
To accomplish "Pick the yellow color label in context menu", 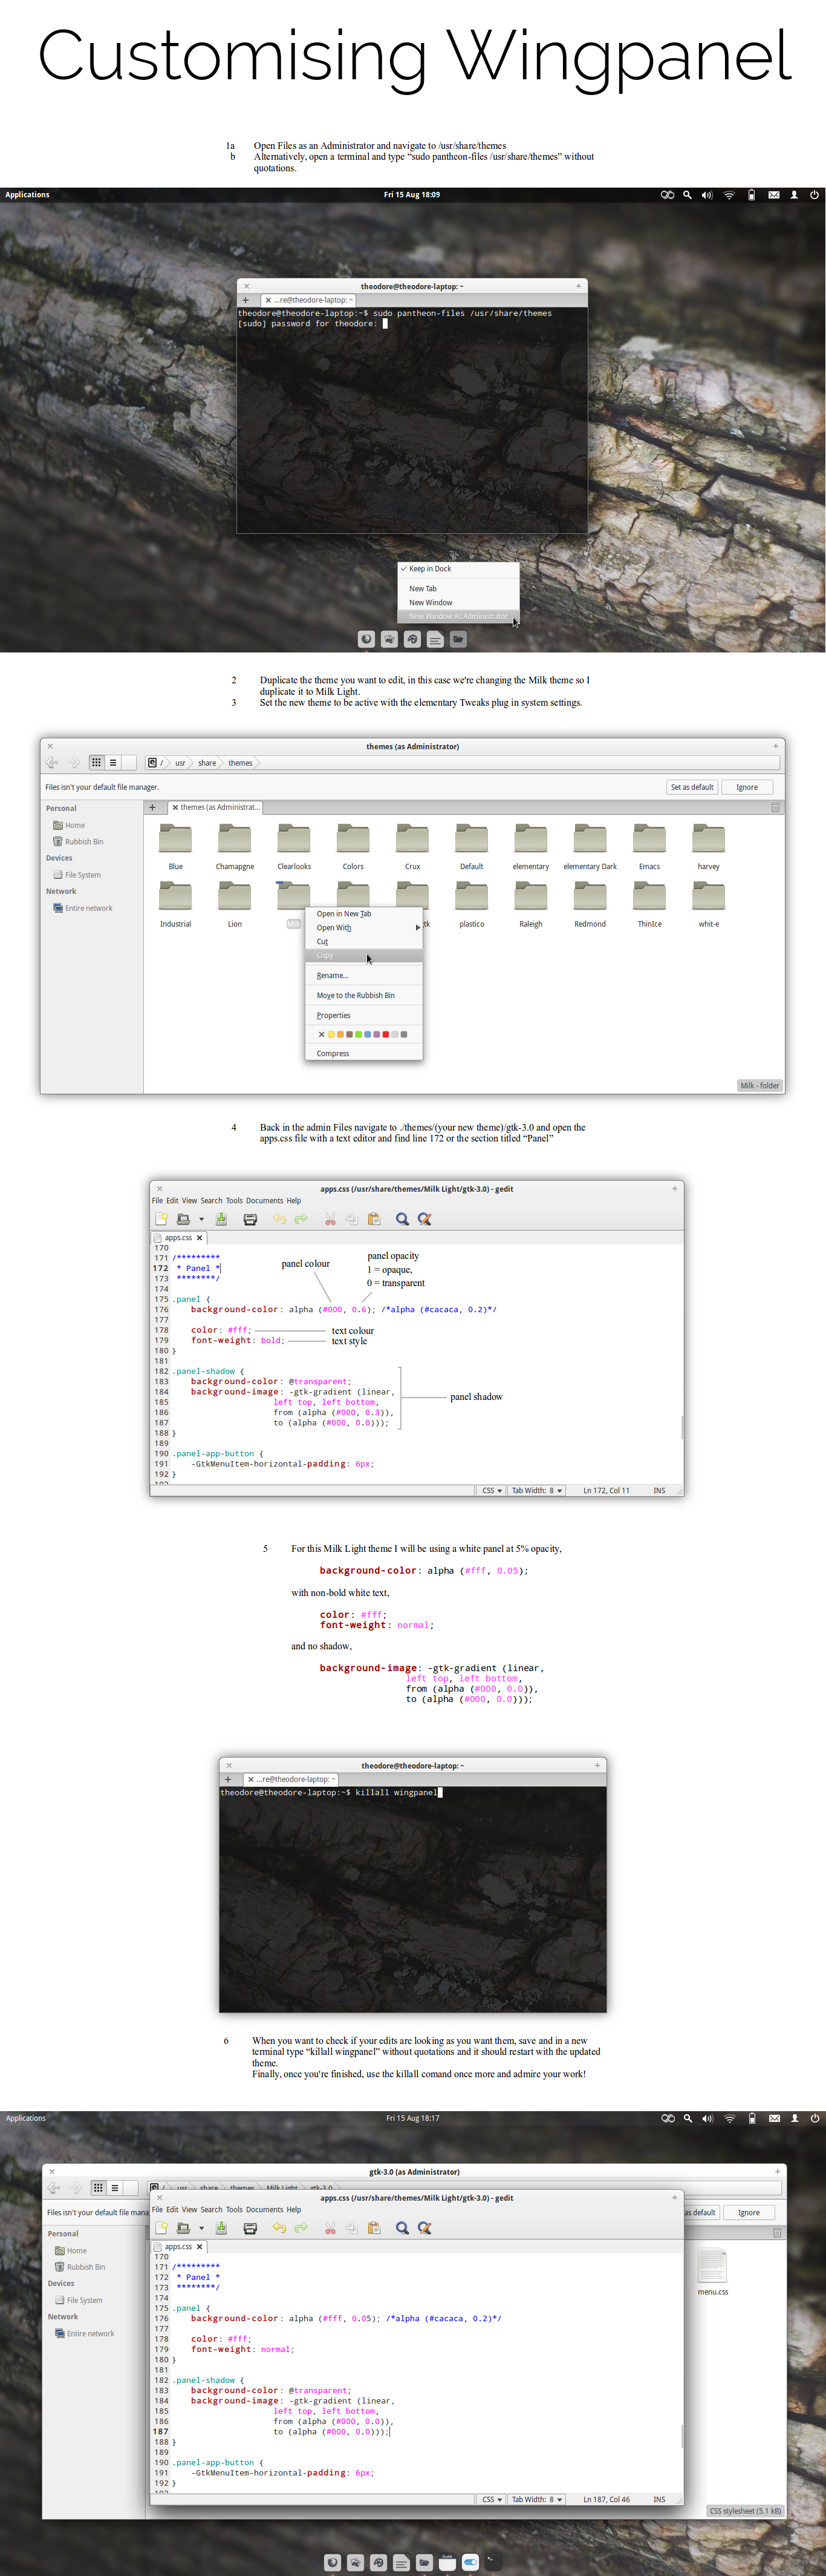I will pos(331,1035).
